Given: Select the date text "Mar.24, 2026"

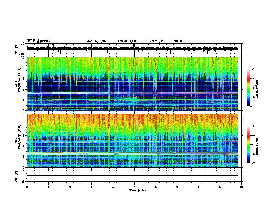Looking at the screenshot, I should 96,41.
